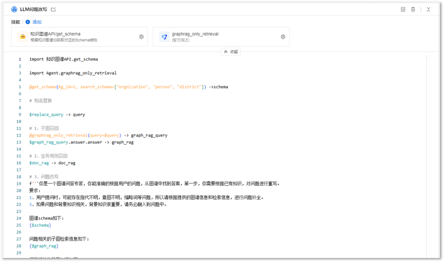444x262 pixels.
Task: Click the {$graph_rag} variable on line 28
Action: 44,246
